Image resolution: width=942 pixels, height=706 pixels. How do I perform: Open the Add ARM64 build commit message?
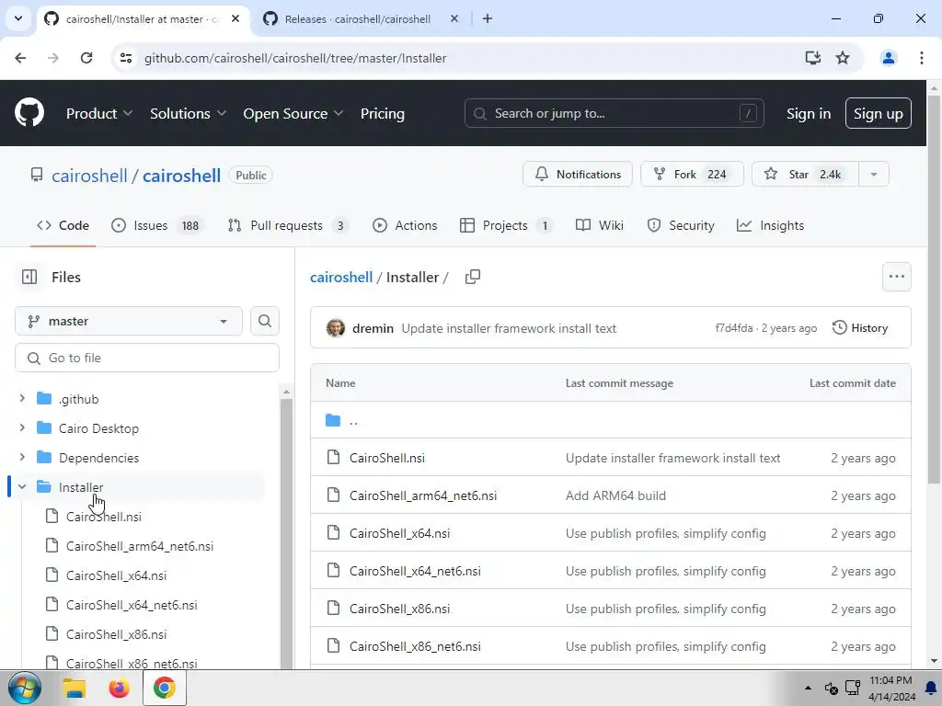tap(615, 495)
